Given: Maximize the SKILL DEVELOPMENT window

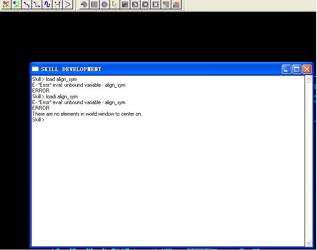Looking at the screenshot, I should tap(297, 69).
